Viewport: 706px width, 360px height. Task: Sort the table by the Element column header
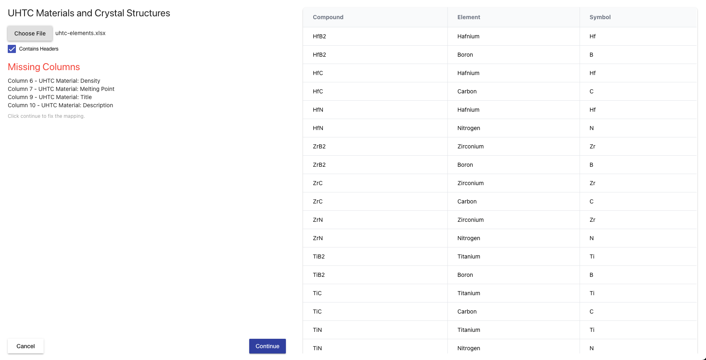point(469,17)
